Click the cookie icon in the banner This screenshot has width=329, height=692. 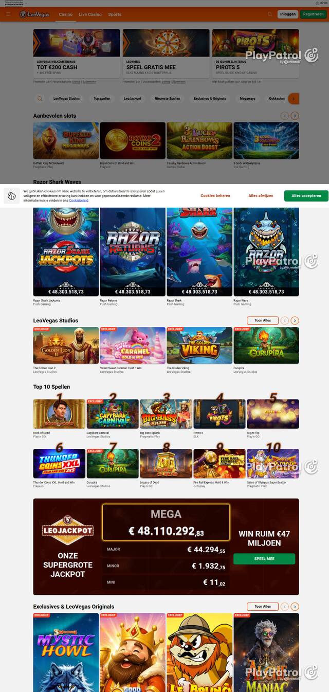(x=12, y=196)
